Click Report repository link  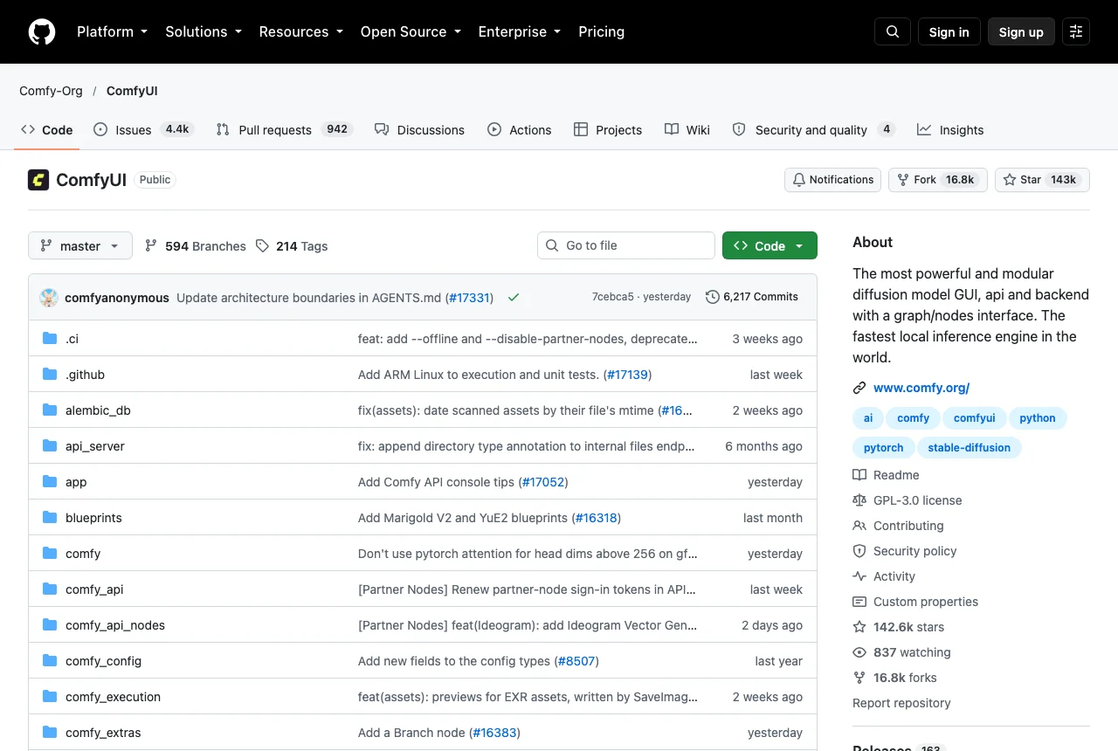tap(901, 703)
